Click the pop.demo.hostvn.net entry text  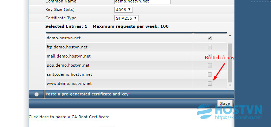point(68,65)
